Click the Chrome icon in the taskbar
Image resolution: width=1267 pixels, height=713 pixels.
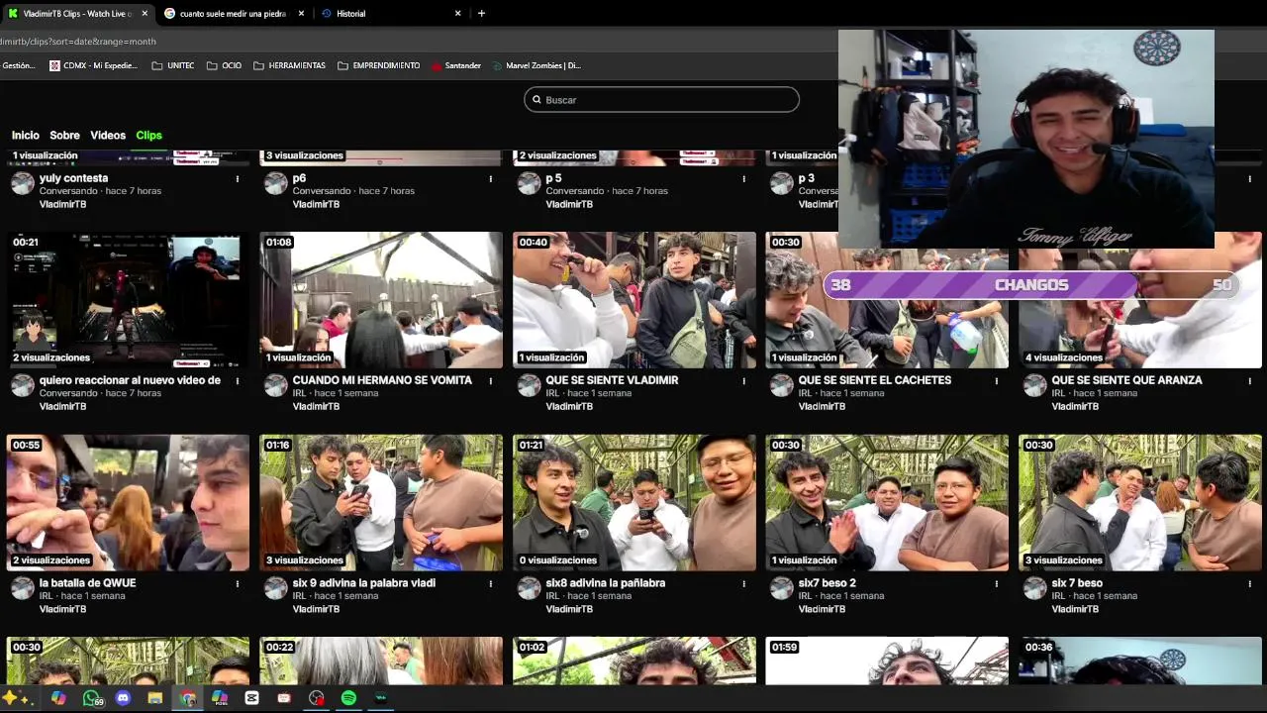coord(188,698)
